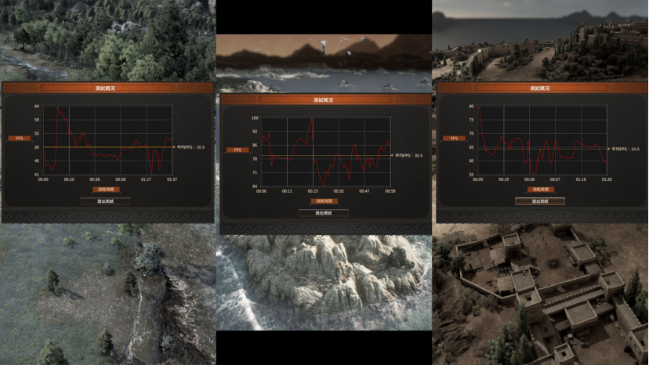The height and width of the screenshot is (365, 649).
Task: Click the 71 axis value in middle chart
Action: point(255,172)
